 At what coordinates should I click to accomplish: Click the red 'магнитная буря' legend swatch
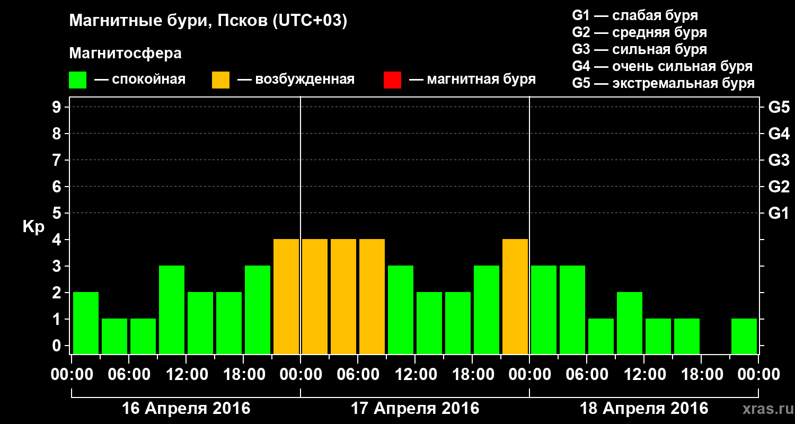392,80
